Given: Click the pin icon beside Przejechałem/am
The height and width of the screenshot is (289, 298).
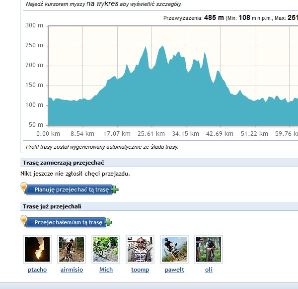Looking at the screenshot, I should click(24, 220).
